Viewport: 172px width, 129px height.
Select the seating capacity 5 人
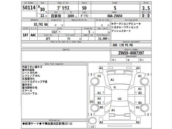91,32
